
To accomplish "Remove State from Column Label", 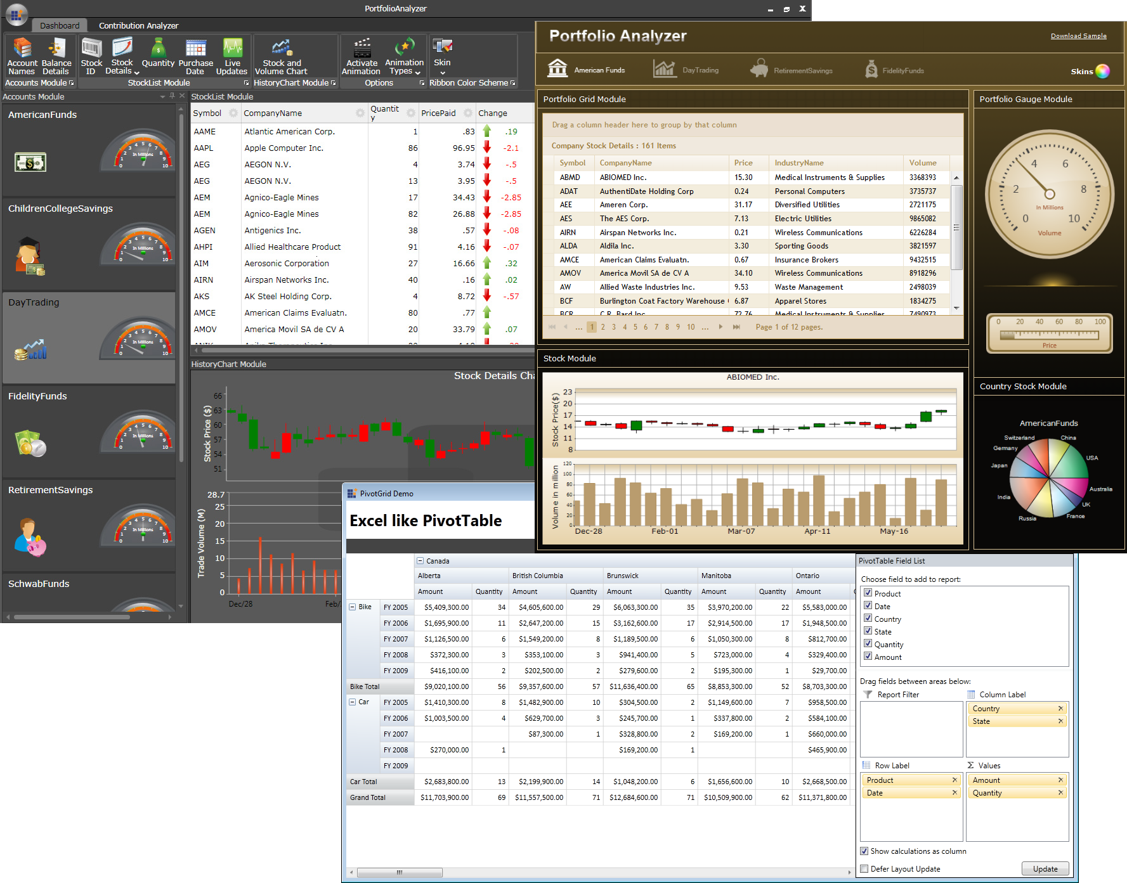I will tap(1060, 721).
